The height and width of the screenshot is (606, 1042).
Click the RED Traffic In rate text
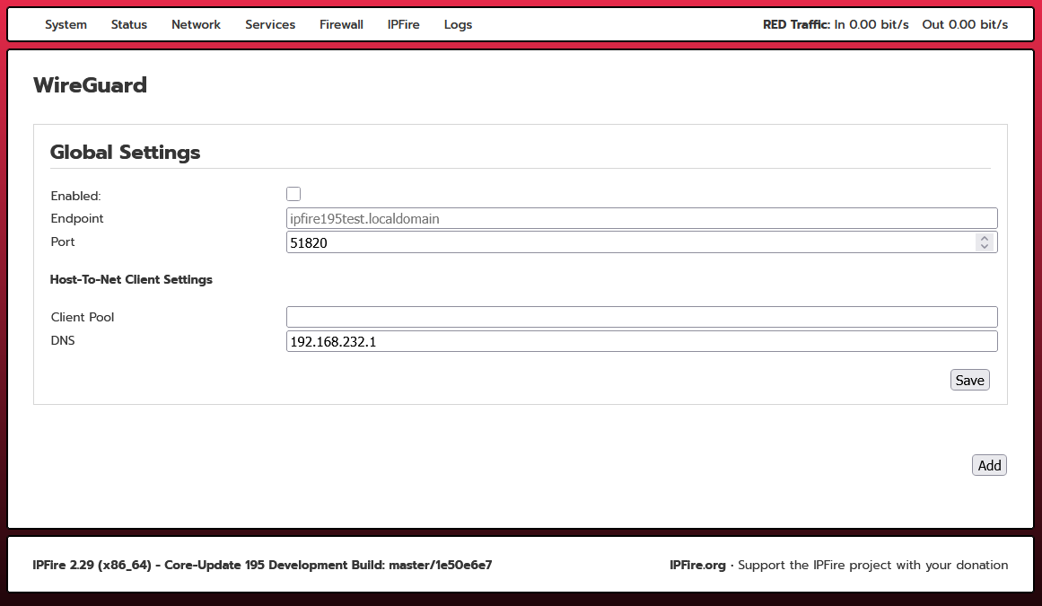click(836, 24)
